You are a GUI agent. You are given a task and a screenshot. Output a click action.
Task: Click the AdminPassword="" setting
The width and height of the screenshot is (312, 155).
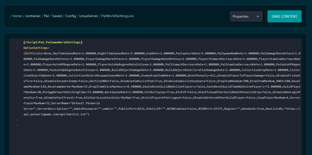pos(88,109)
